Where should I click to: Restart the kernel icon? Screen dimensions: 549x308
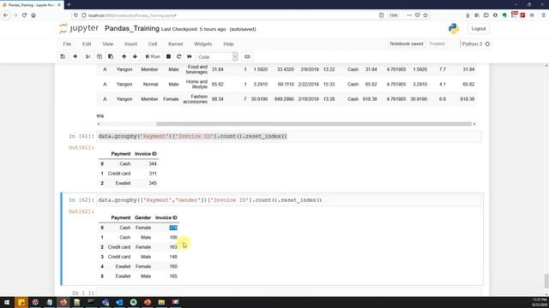click(179, 56)
